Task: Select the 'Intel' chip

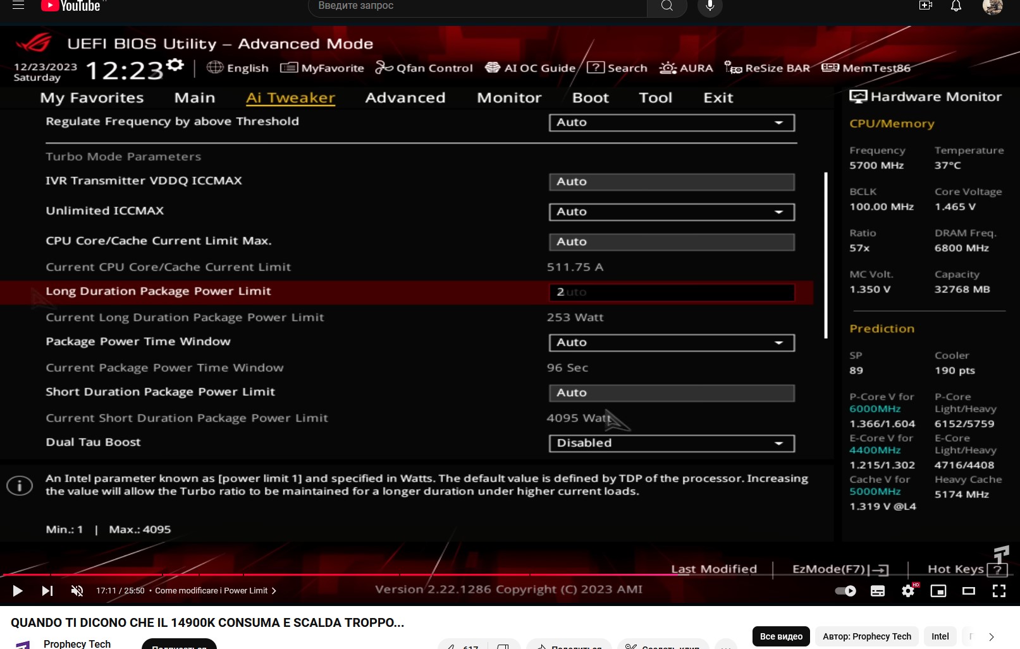Action: pos(940,636)
